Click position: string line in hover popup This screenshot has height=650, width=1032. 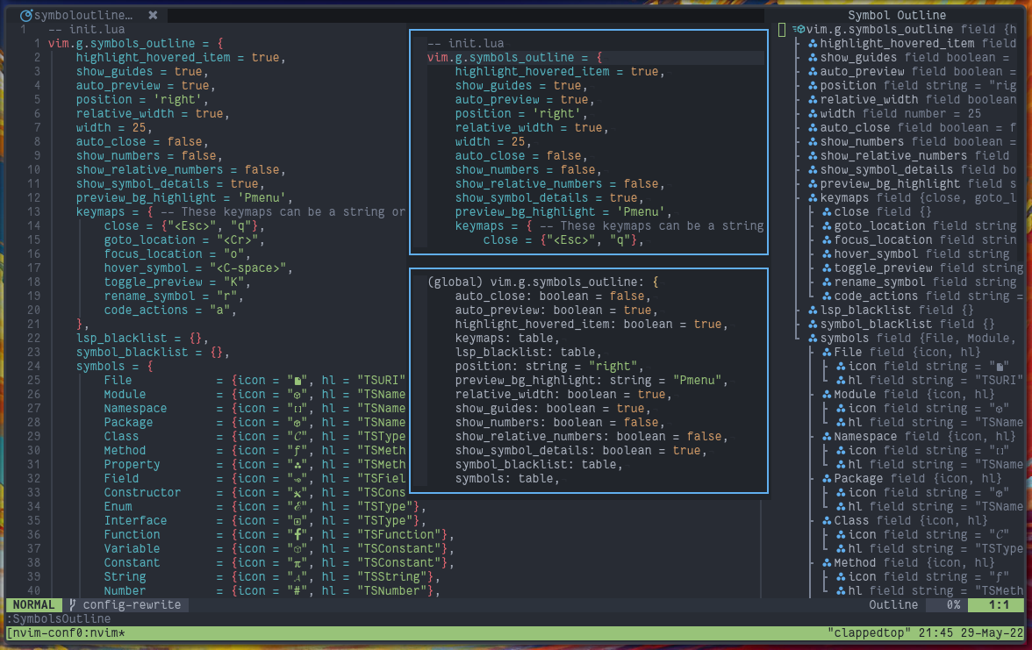pos(549,366)
